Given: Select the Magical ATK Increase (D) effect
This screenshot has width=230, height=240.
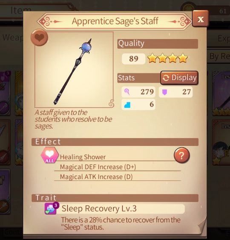Looking at the screenshot, I should [x=96, y=177].
